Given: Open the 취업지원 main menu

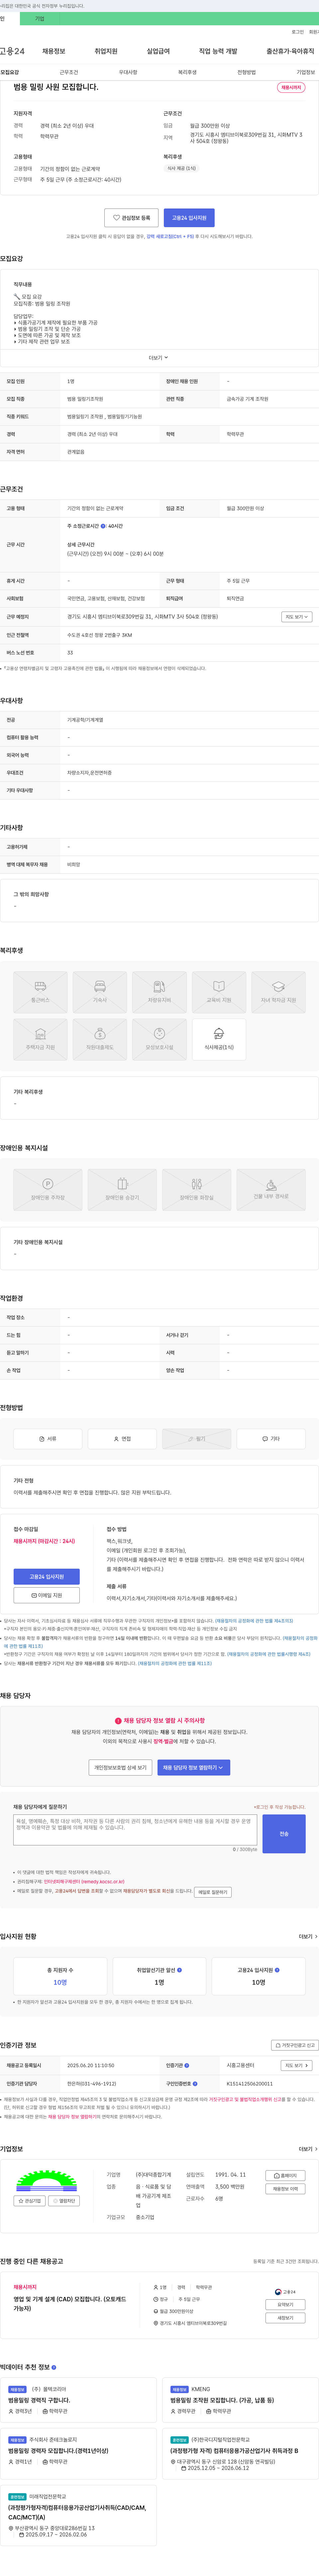Looking at the screenshot, I should 106,51.
